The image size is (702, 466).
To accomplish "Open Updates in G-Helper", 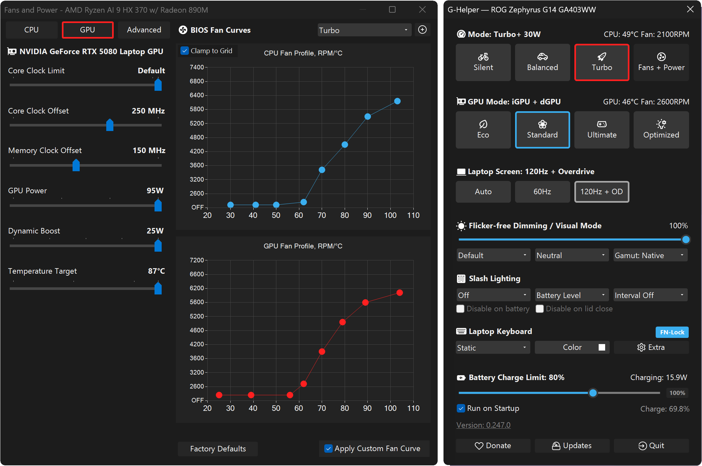I will coord(572,446).
